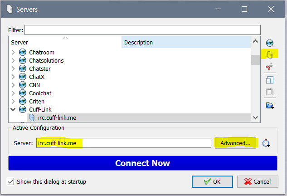This screenshot has width=287, height=196.
Task: Click the stopwatch icon beside Advanced
Action: tap(266, 143)
